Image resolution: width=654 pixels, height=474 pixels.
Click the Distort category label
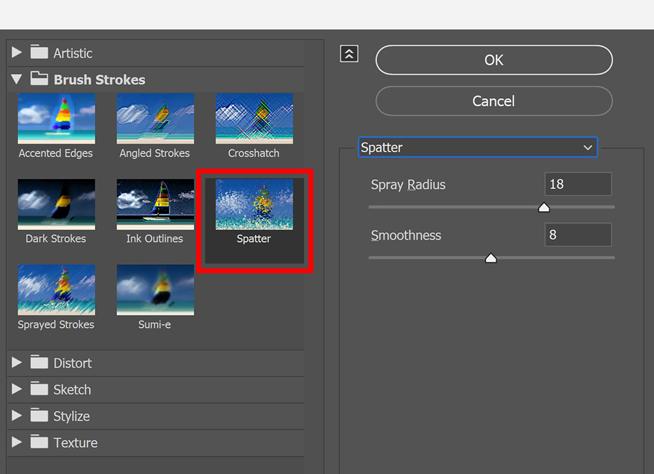coord(73,363)
